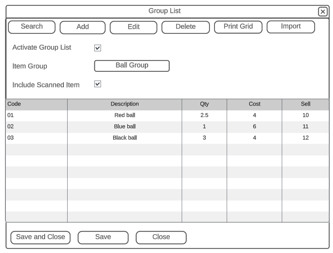Click Print Grid button
The image size is (333, 253).
238,27
